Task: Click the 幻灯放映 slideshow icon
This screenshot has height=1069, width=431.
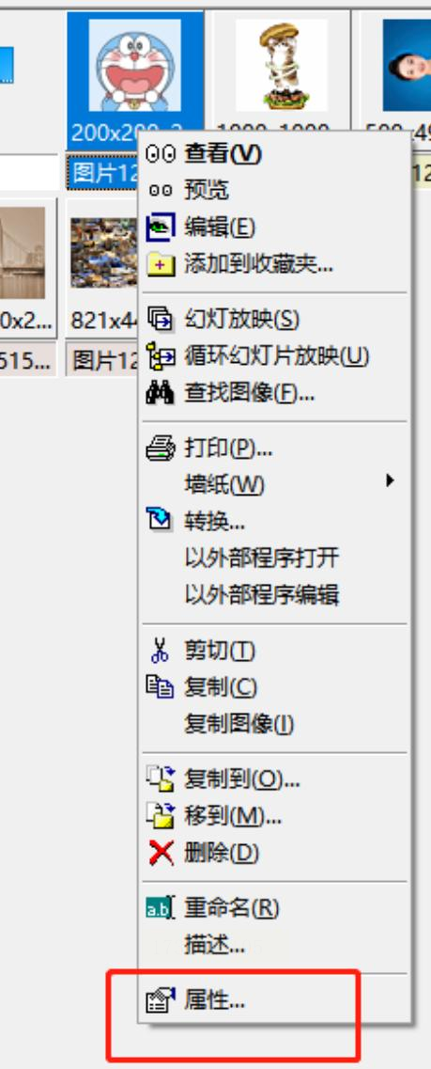Action: tap(161, 319)
